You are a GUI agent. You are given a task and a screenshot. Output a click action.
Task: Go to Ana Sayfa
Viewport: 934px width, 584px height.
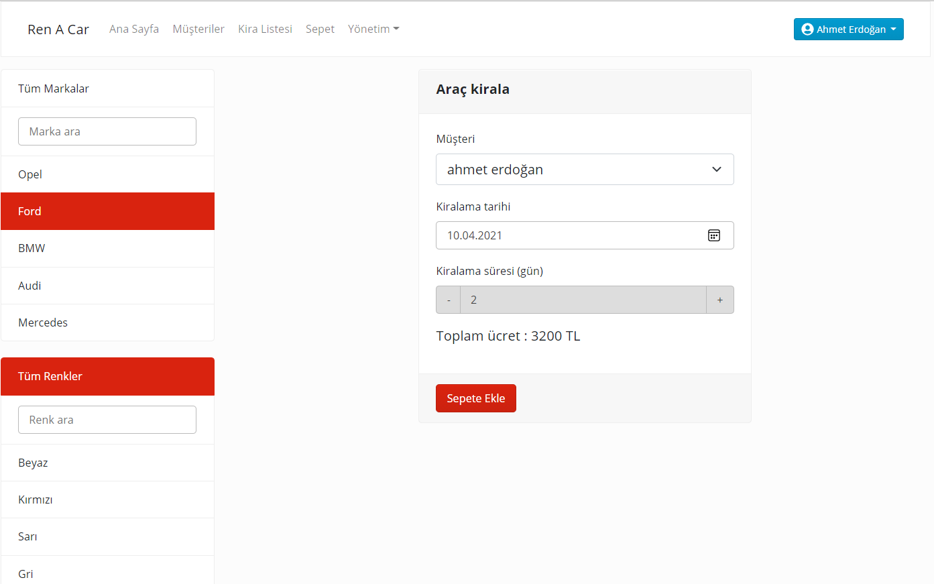click(x=133, y=29)
